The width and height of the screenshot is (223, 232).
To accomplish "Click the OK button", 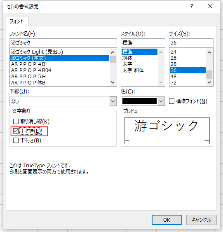I will 167,220.
